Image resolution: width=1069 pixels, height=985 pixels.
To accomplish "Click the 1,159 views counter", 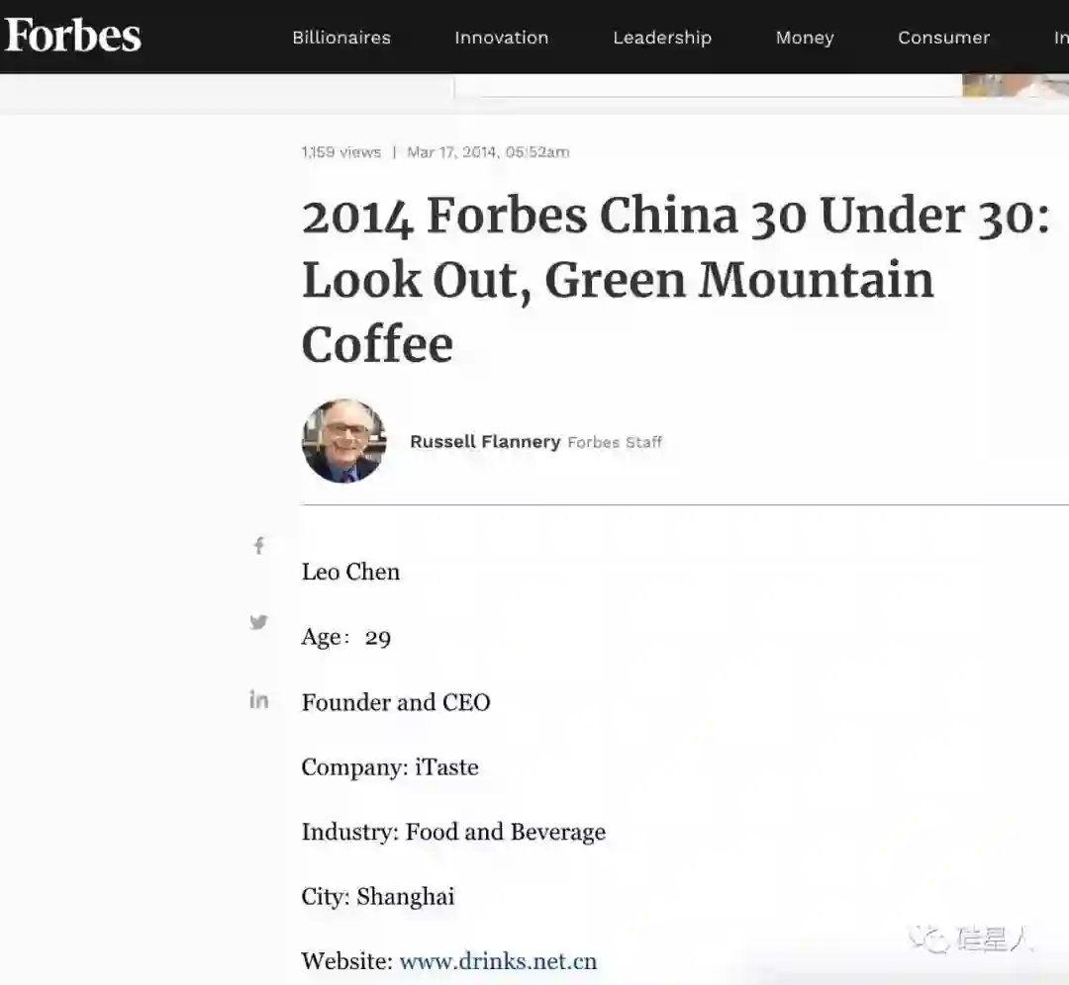I will tap(340, 152).
